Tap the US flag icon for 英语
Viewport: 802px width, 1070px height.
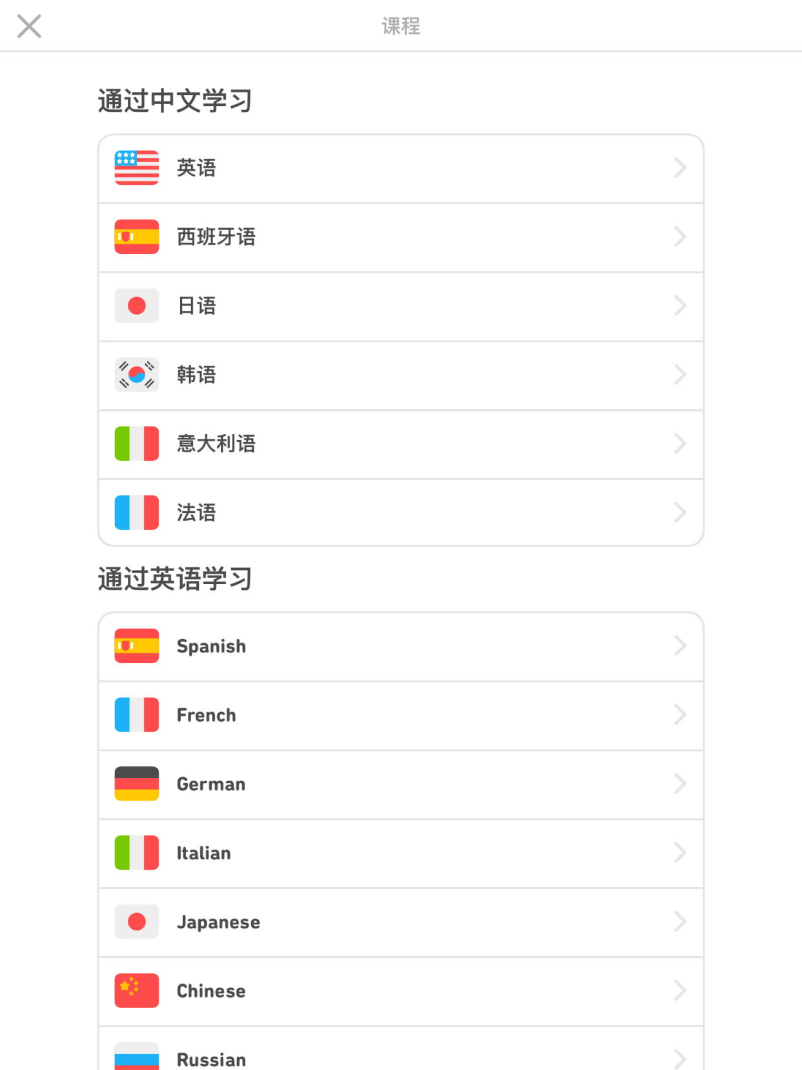(136, 168)
